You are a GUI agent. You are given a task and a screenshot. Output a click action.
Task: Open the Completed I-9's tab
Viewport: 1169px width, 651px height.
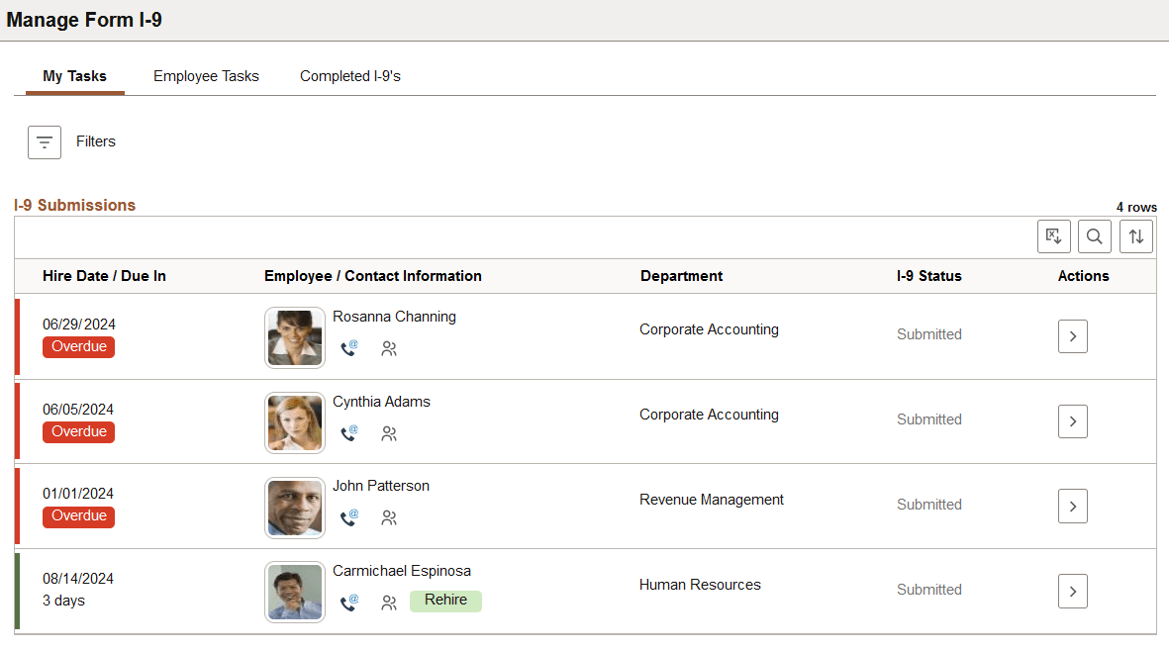(x=350, y=76)
